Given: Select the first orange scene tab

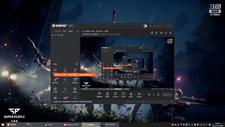Looking at the screenshot, I should point(58,31).
